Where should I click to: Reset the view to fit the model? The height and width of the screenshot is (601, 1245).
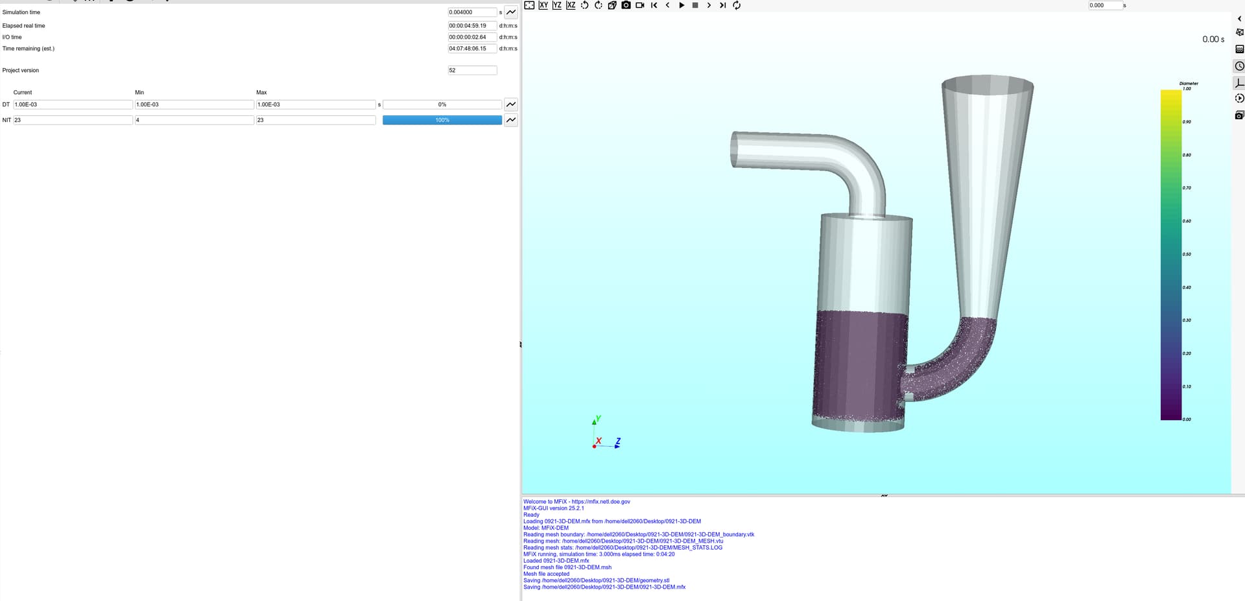click(529, 5)
